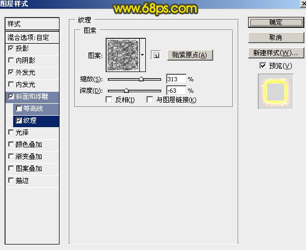Check the 颜色叠加 style checkbox
The width and height of the screenshot is (306, 250).
click(11, 145)
